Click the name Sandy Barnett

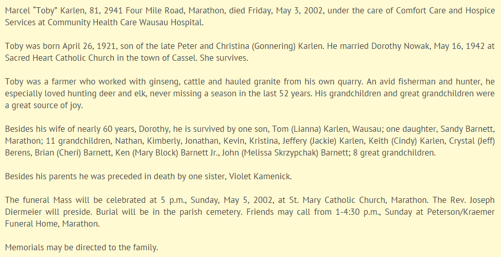[467, 129]
